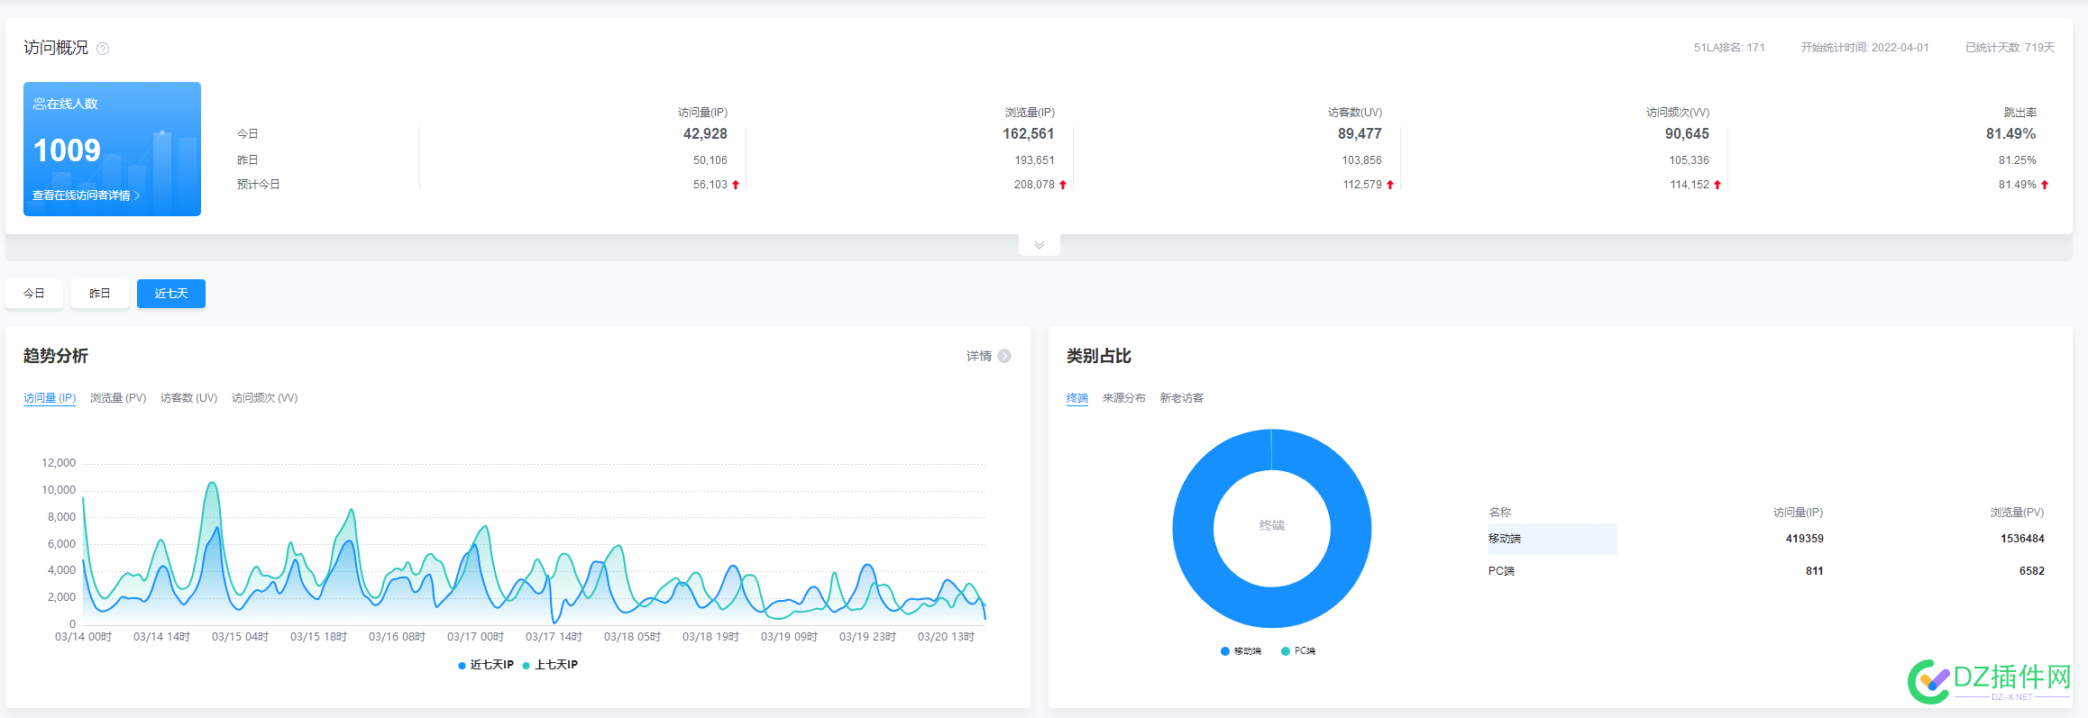Click today's 访客数(UV) value 89,477
Screen dimensions: 2088x718
coord(1360,134)
